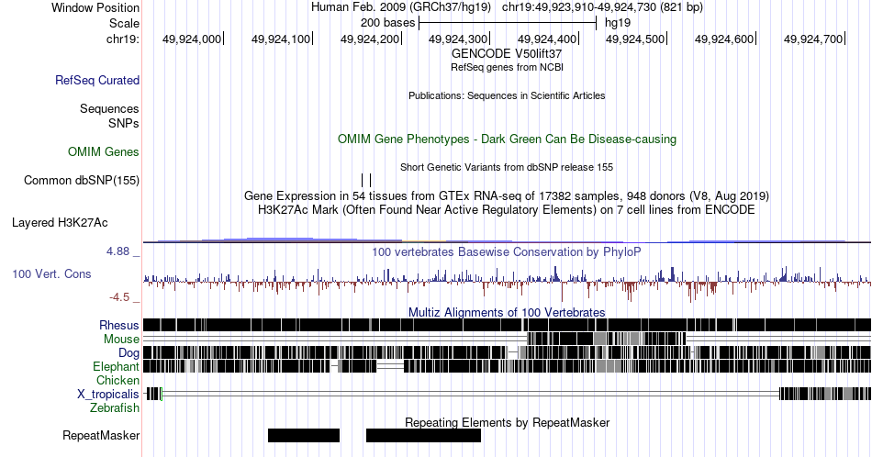Click the GENCODE V50lift37 track title
Image resolution: width=872 pixels, height=457 pixels.
(507, 54)
